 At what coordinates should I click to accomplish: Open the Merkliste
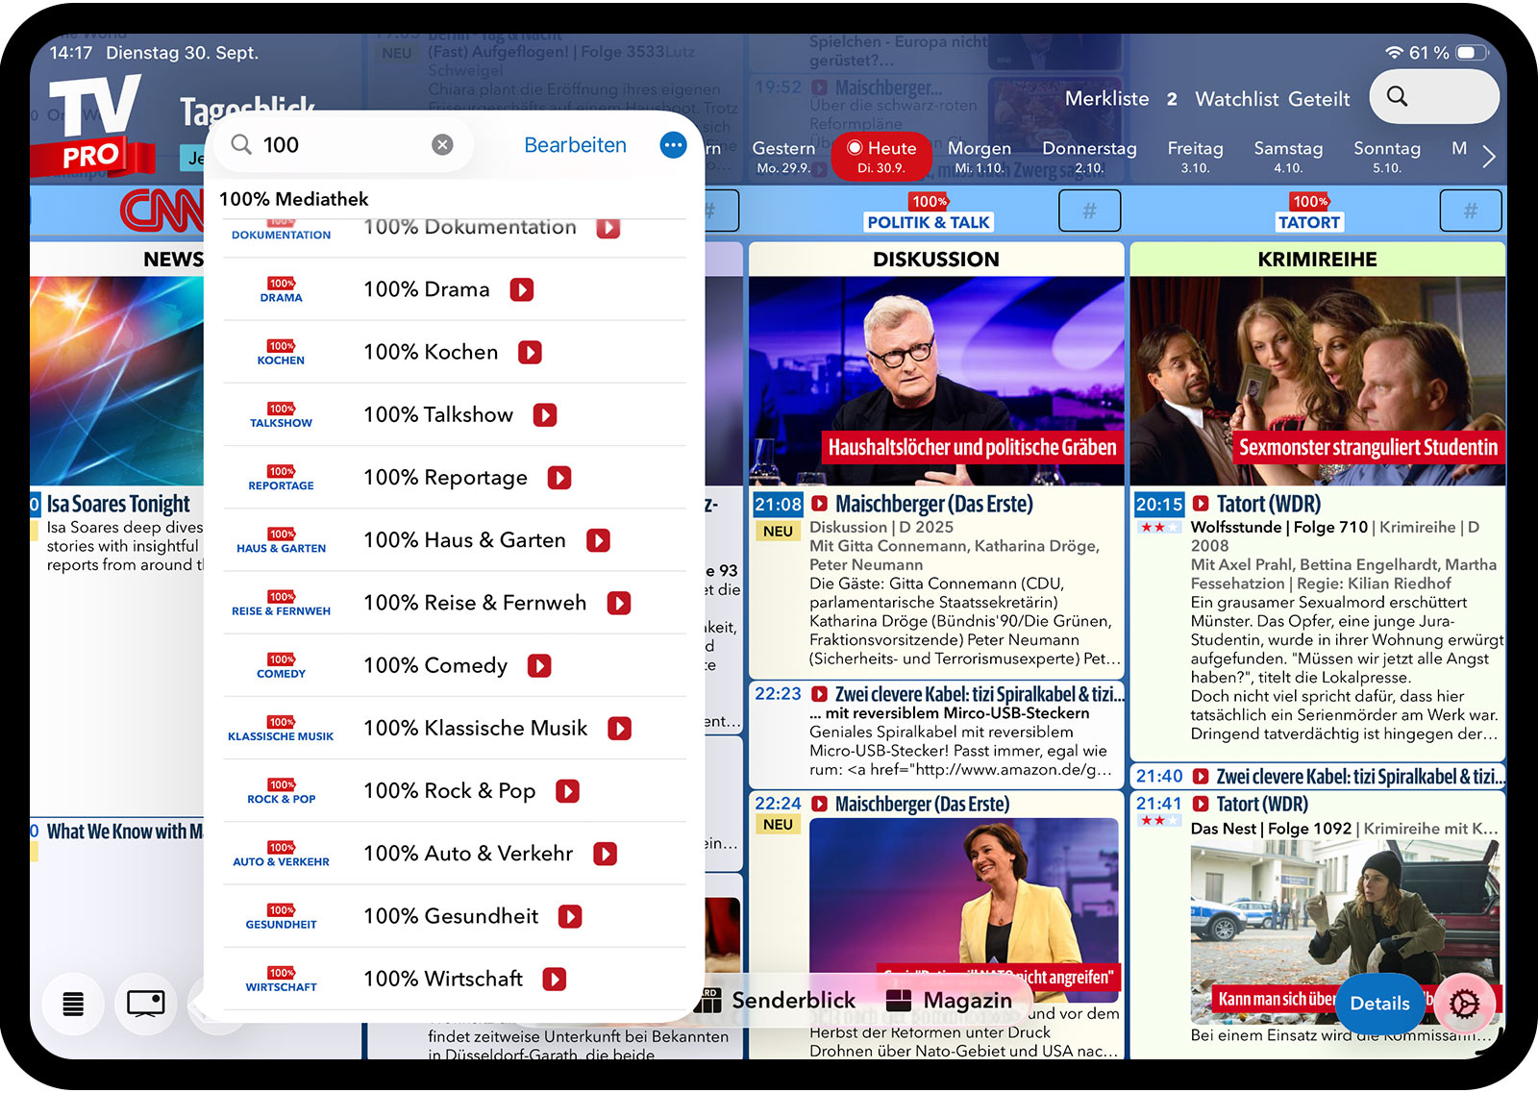click(1106, 99)
